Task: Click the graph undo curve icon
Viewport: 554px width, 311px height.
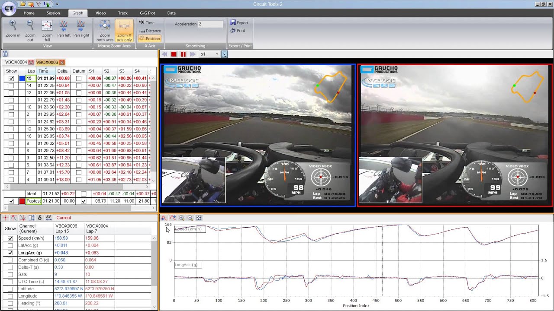Action: click(x=164, y=218)
